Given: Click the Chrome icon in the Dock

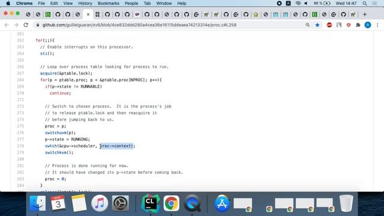Looking at the screenshot, I should click(171, 203).
